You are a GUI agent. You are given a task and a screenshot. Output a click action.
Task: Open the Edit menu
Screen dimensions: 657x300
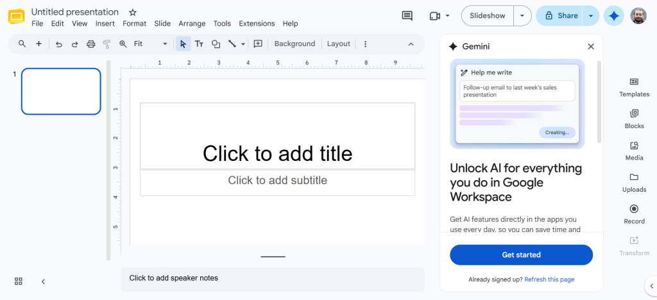coord(57,24)
